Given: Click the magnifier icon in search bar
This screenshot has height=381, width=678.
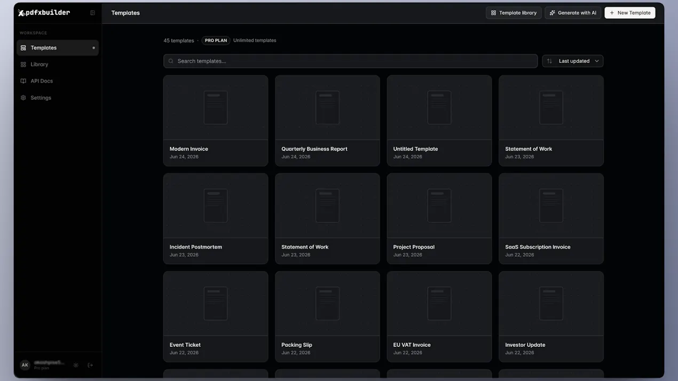Looking at the screenshot, I should [x=171, y=61].
